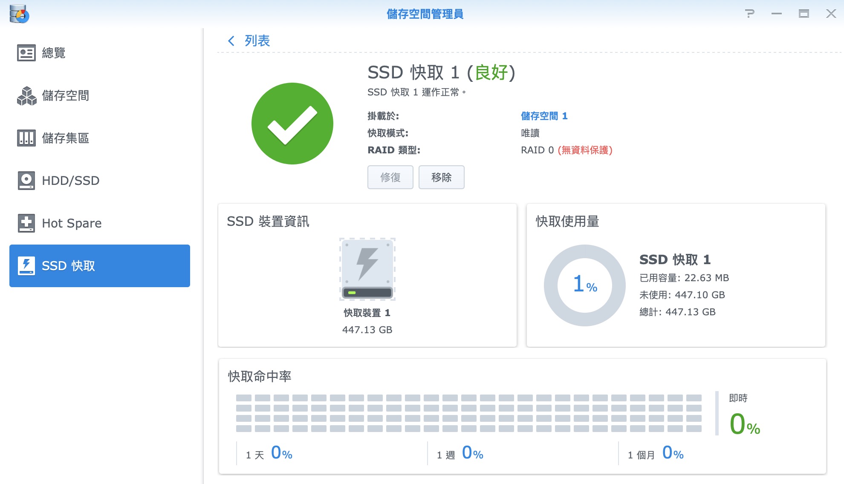Click the 1% cache usage donut chart

pyautogui.click(x=585, y=285)
